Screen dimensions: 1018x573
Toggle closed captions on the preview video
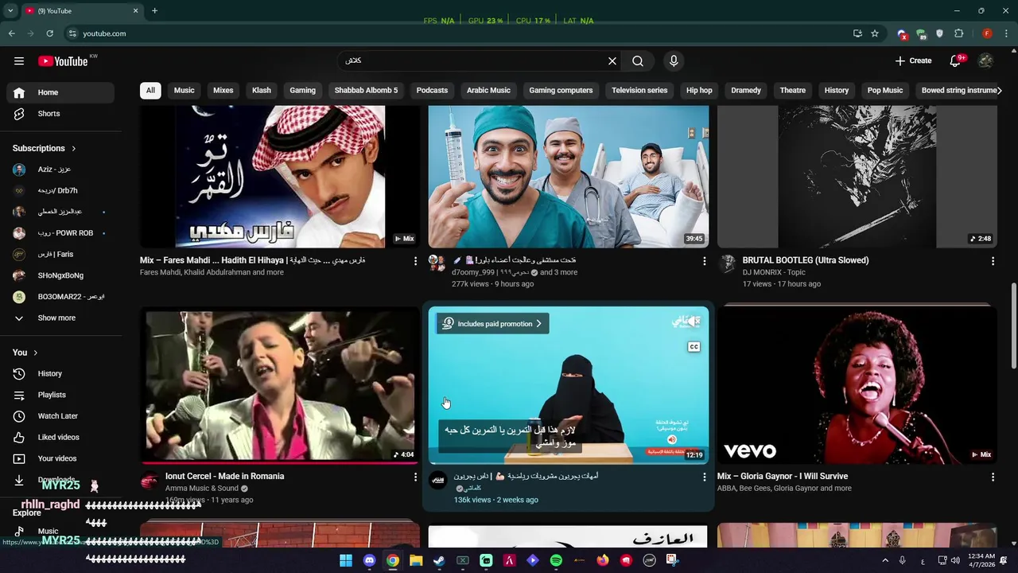point(694,347)
